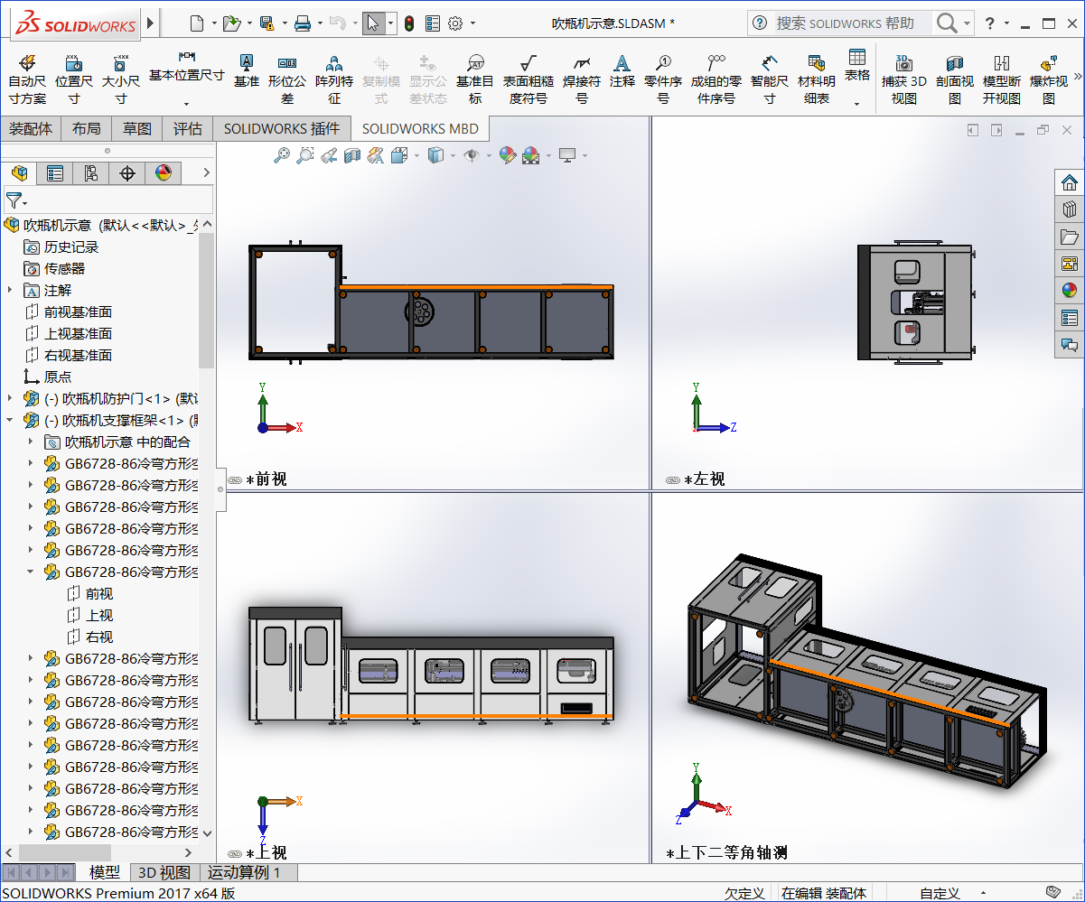Switch to the 3D 视图 bottom tab
The image size is (1085, 902).
coord(164,872)
